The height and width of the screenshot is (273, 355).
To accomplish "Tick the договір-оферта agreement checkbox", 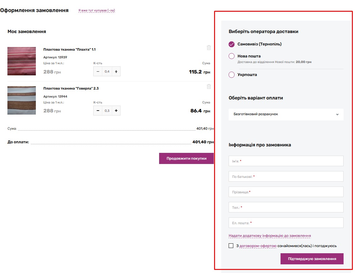I will click(x=231, y=246).
